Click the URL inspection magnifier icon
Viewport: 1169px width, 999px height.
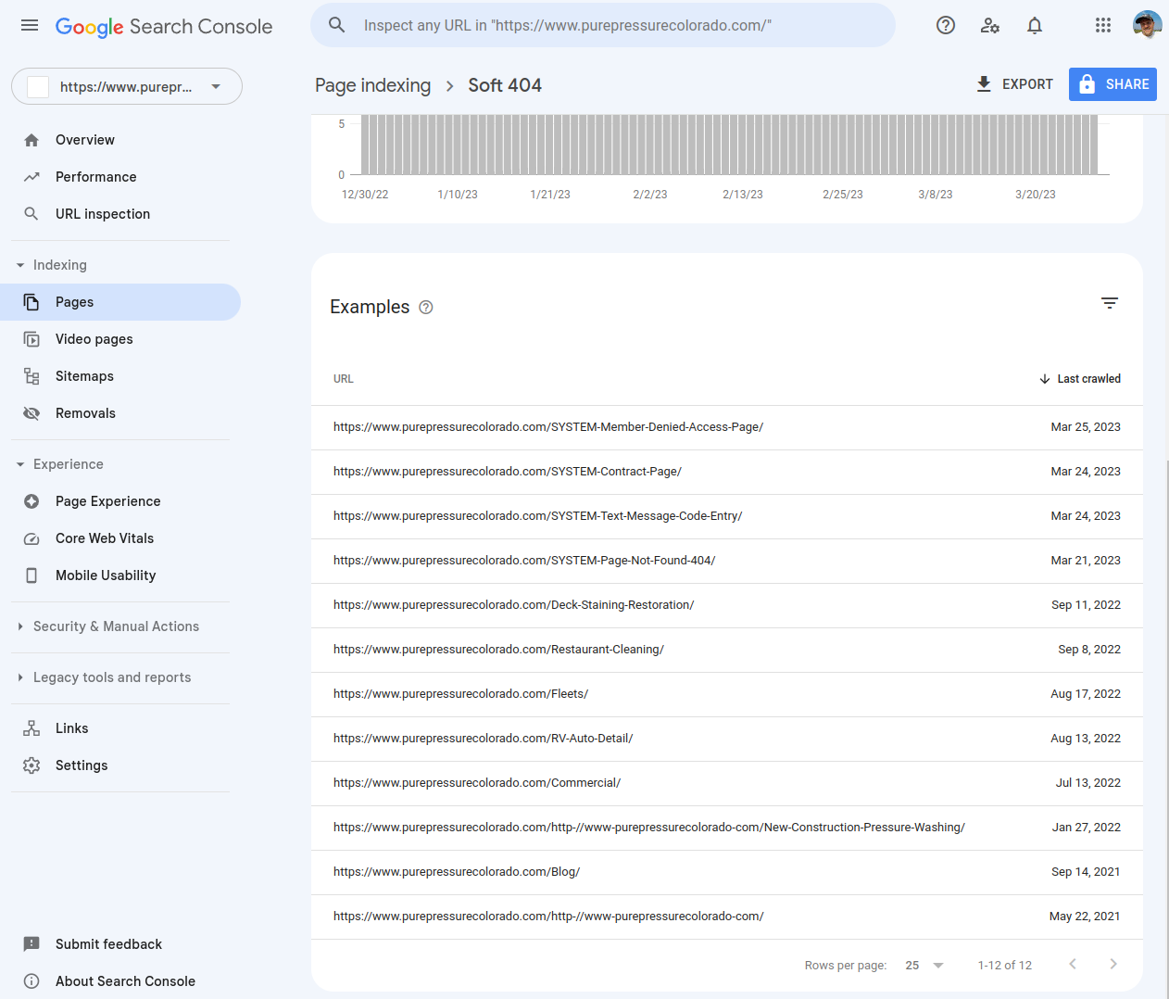(x=31, y=214)
